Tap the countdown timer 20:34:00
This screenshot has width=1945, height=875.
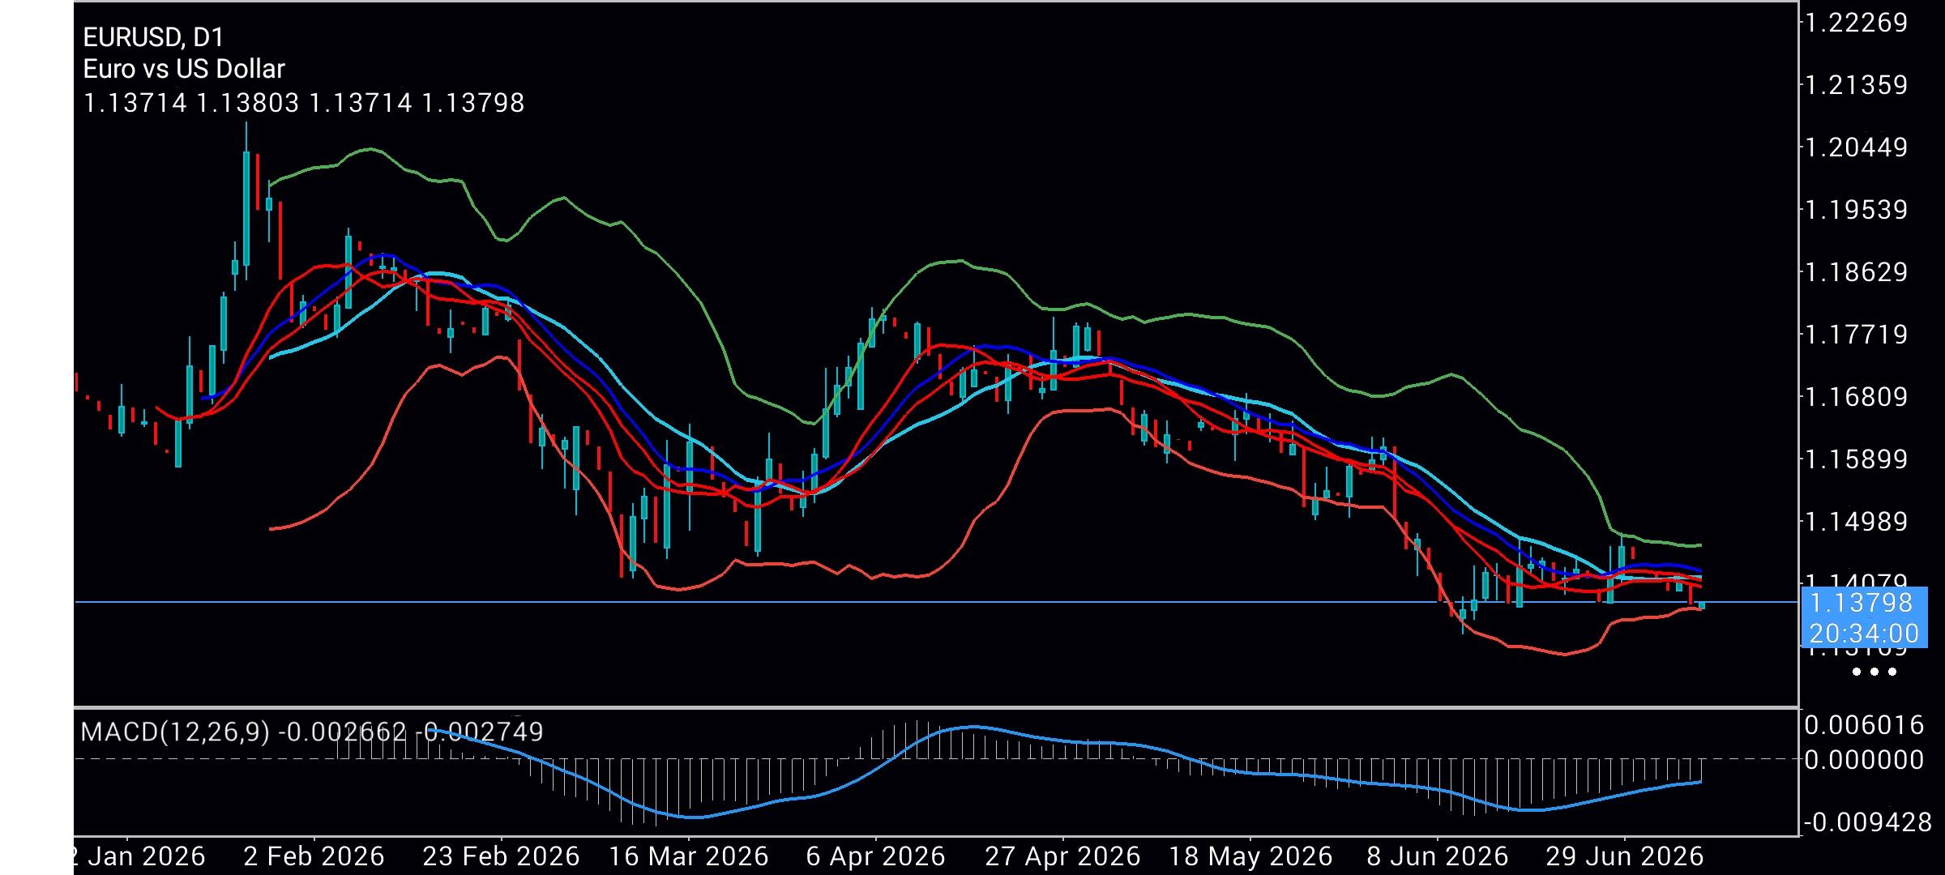(x=1864, y=634)
